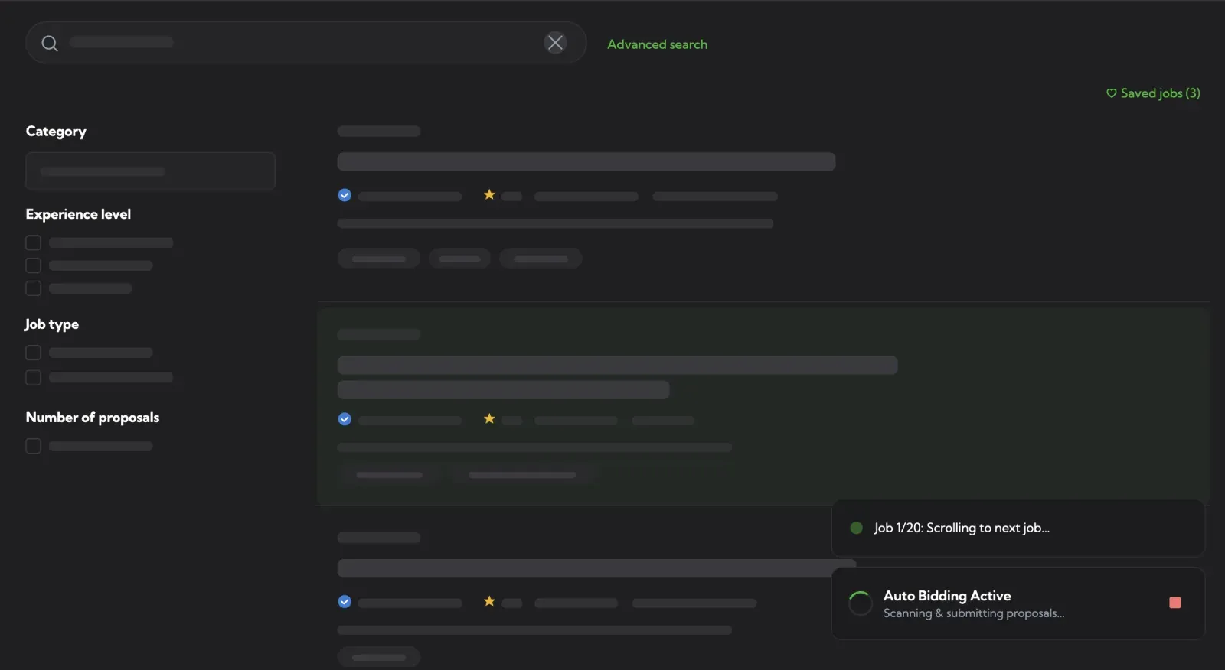Stop auto bidding with the red square button
This screenshot has height=670, width=1225.
(x=1175, y=603)
